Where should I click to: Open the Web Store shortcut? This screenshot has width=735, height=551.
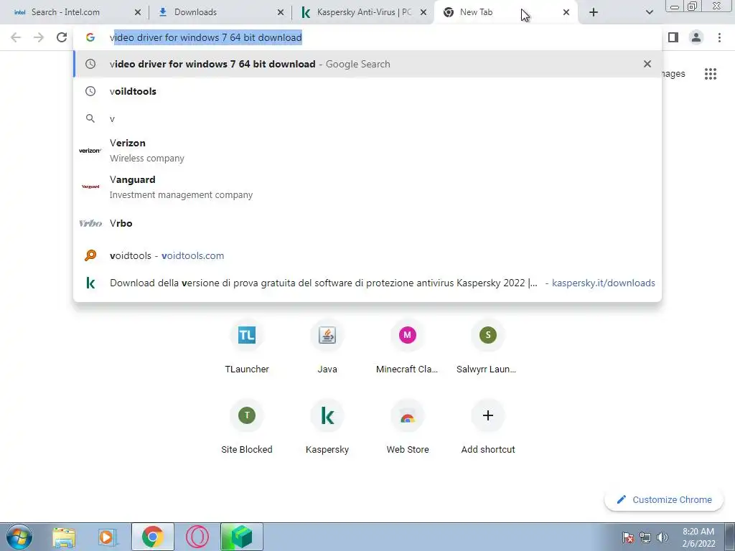point(408,428)
